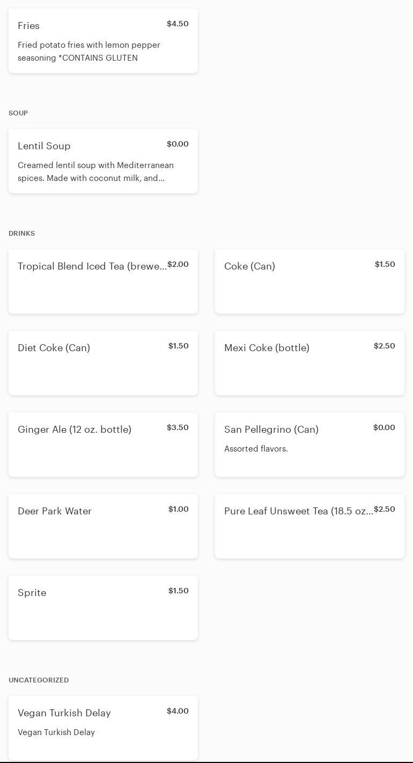Click the Fries $4.50 price
Image resolution: width=413 pixels, height=763 pixels.
(178, 24)
